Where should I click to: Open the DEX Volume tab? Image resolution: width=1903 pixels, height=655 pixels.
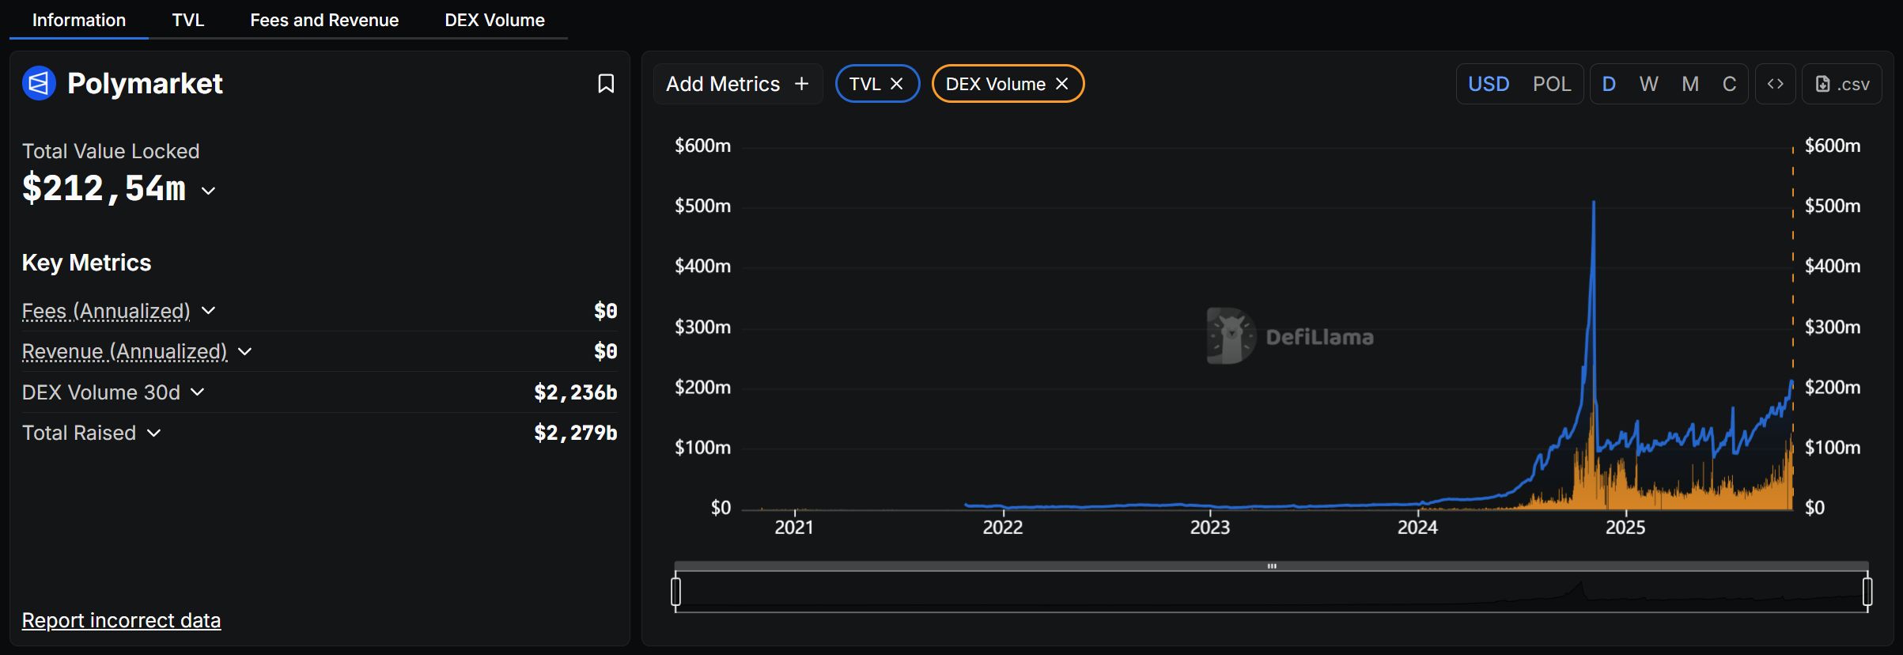click(494, 20)
